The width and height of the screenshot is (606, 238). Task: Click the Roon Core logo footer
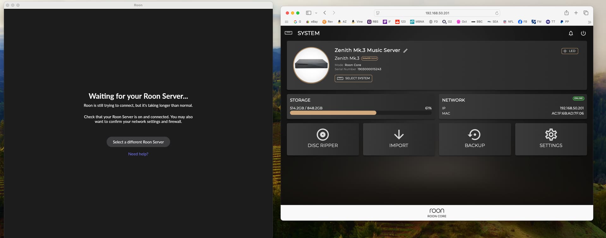click(x=437, y=212)
